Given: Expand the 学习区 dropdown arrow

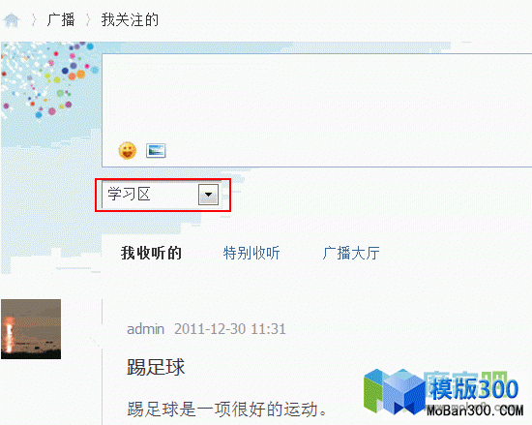Looking at the screenshot, I should point(208,195).
